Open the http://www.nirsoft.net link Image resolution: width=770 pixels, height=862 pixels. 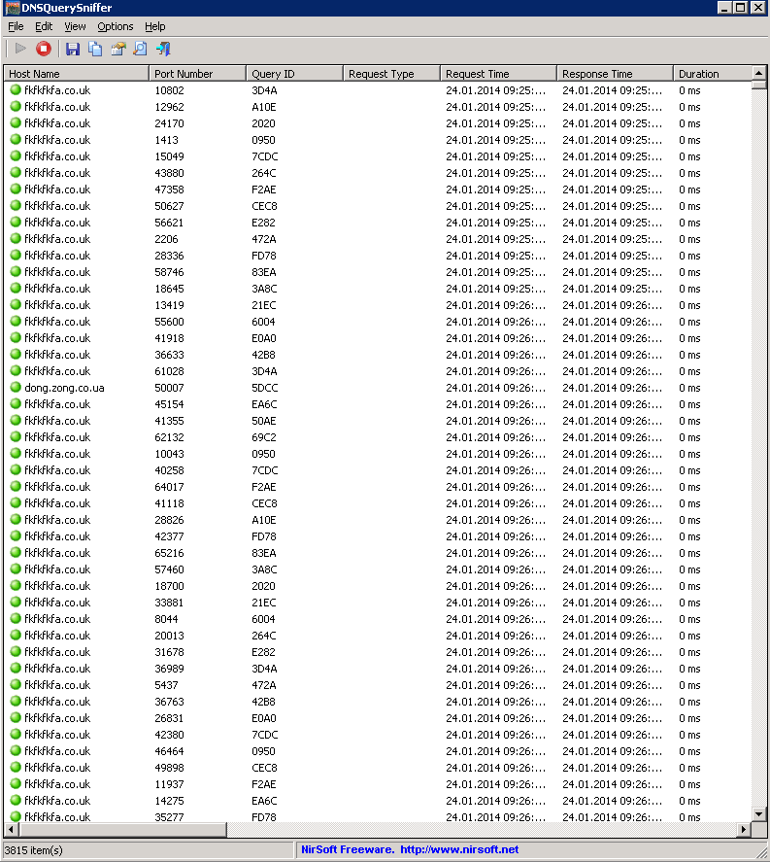point(459,849)
